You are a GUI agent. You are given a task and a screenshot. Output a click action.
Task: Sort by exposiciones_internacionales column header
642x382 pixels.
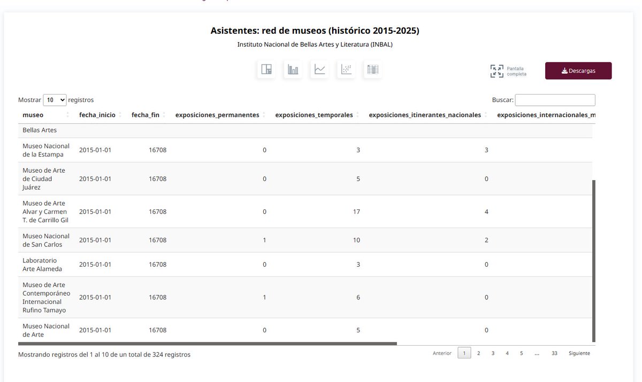pos(544,115)
